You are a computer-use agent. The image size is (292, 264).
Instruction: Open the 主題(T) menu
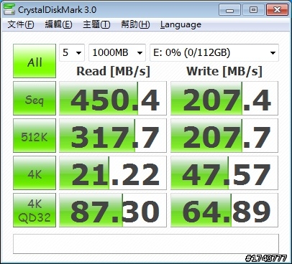[96, 24]
